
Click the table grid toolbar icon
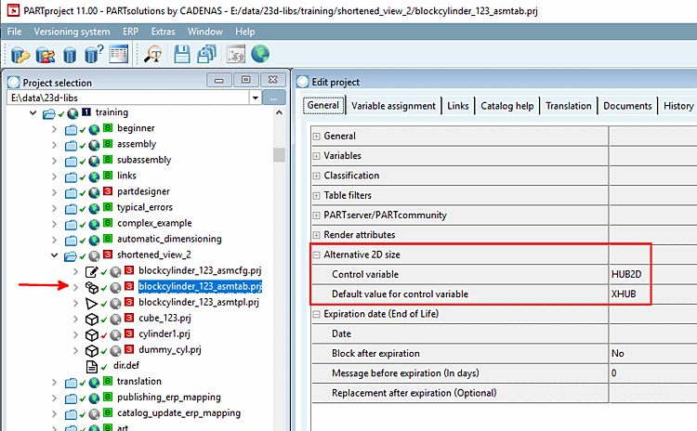pos(119,54)
